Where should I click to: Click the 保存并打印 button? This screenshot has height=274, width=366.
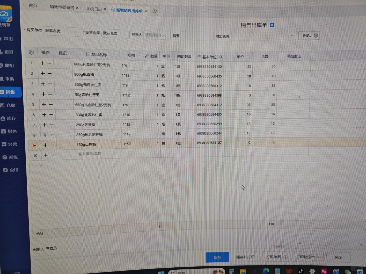[245, 257]
